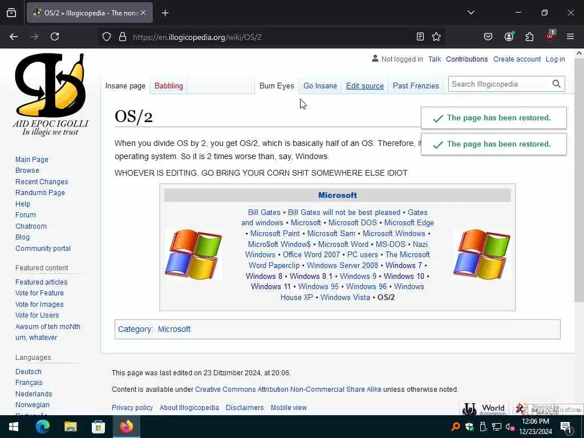Open the Mobile view footer link

click(x=289, y=407)
